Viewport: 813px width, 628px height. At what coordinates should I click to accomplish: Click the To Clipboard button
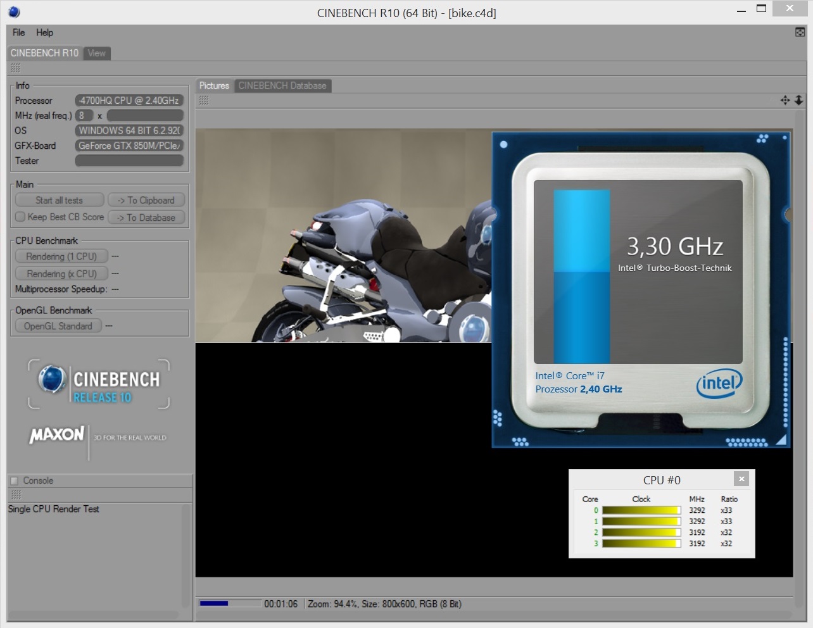146,200
